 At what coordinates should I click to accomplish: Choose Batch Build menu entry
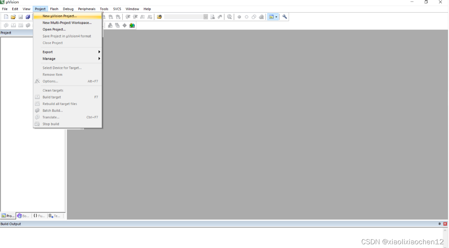[x=68, y=111]
